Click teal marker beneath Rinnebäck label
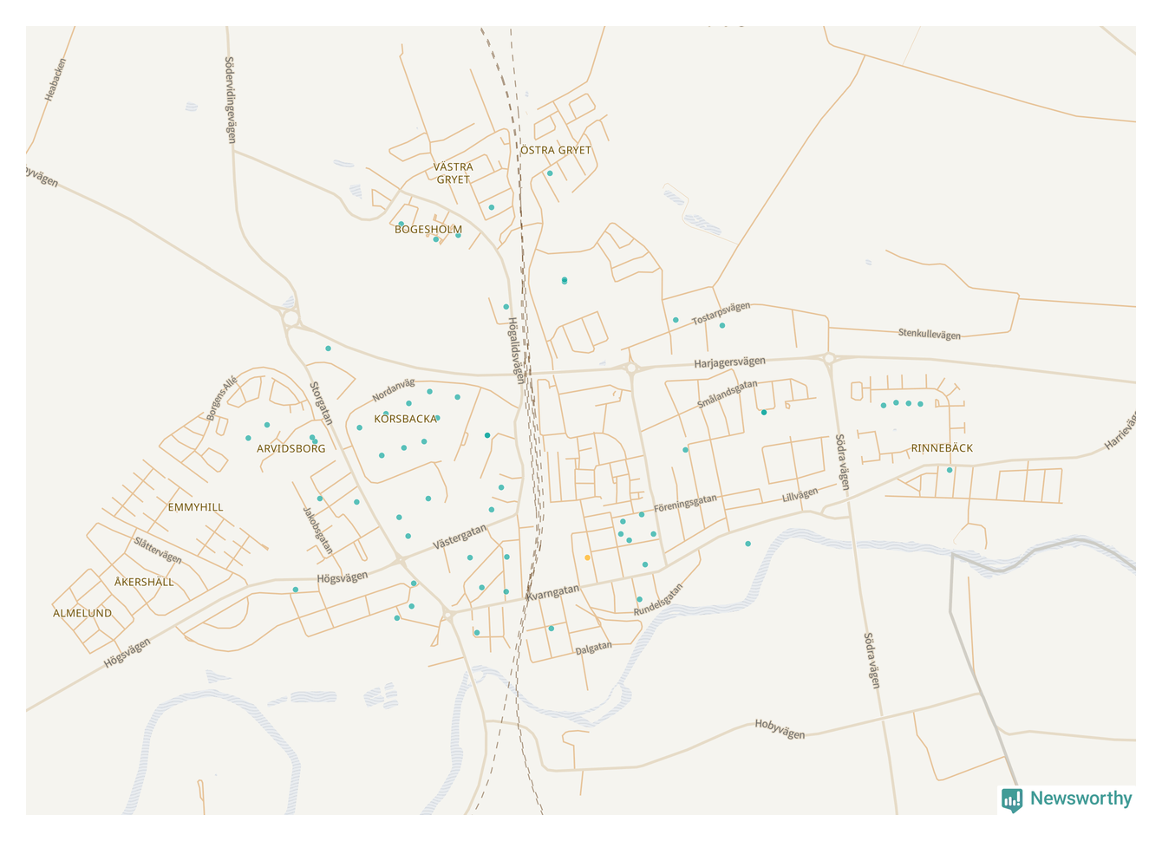1162x841 pixels. pos(950,471)
